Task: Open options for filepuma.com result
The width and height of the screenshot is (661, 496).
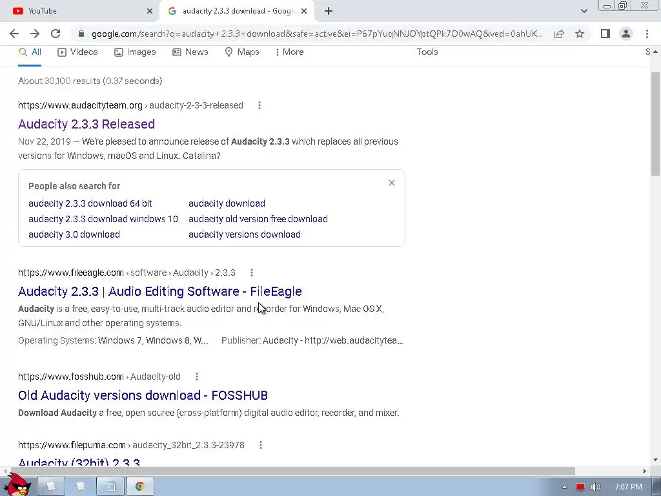Action: pos(261,445)
